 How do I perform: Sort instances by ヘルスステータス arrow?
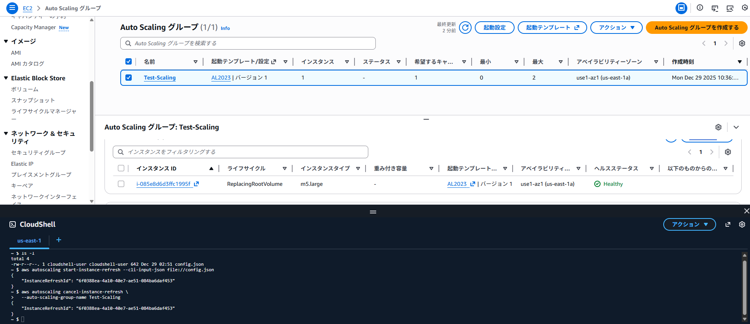pyautogui.click(x=652, y=168)
